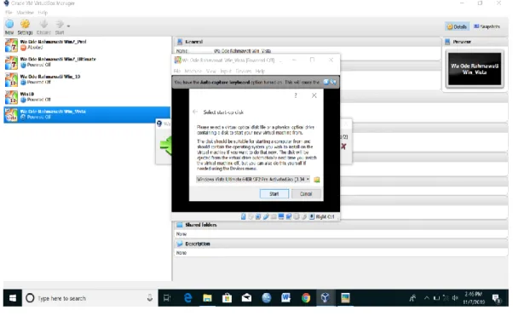Click the Win_Vista preview thumbnail
The width and height of the screenshot is (513, 316).
point(475,69)
